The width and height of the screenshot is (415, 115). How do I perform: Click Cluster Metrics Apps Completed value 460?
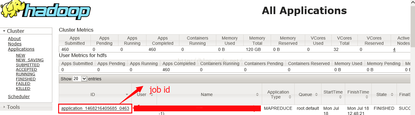click(x=152, y=49)
